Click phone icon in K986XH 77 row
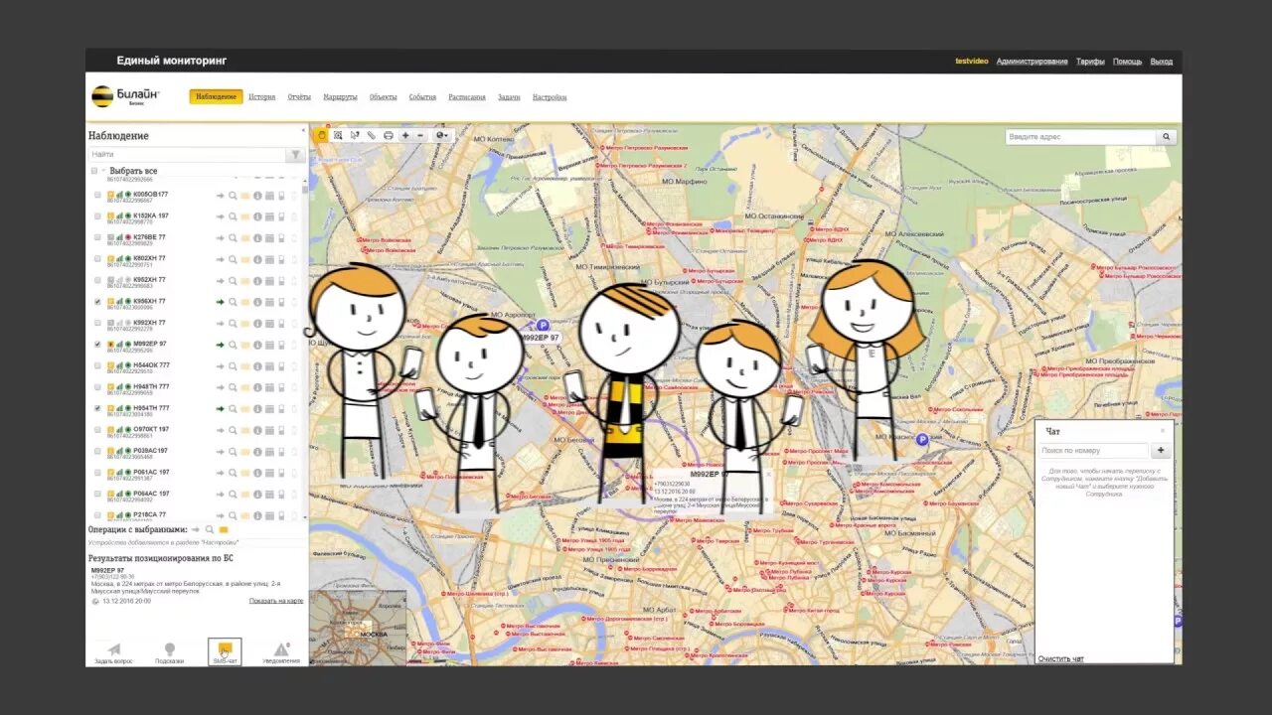This screenshot has width=1272, height=715. [x=281, y=302]
